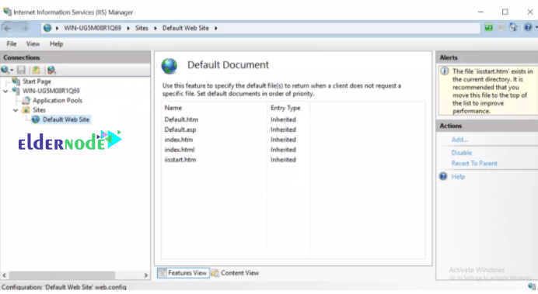The image size is (538, 294).
Task: Click the Disable action link
Action: point(462,153)
